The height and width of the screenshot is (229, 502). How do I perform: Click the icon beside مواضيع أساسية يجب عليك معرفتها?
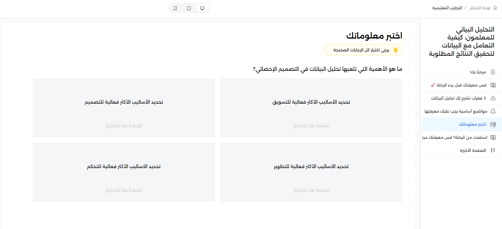coord(493,111)
